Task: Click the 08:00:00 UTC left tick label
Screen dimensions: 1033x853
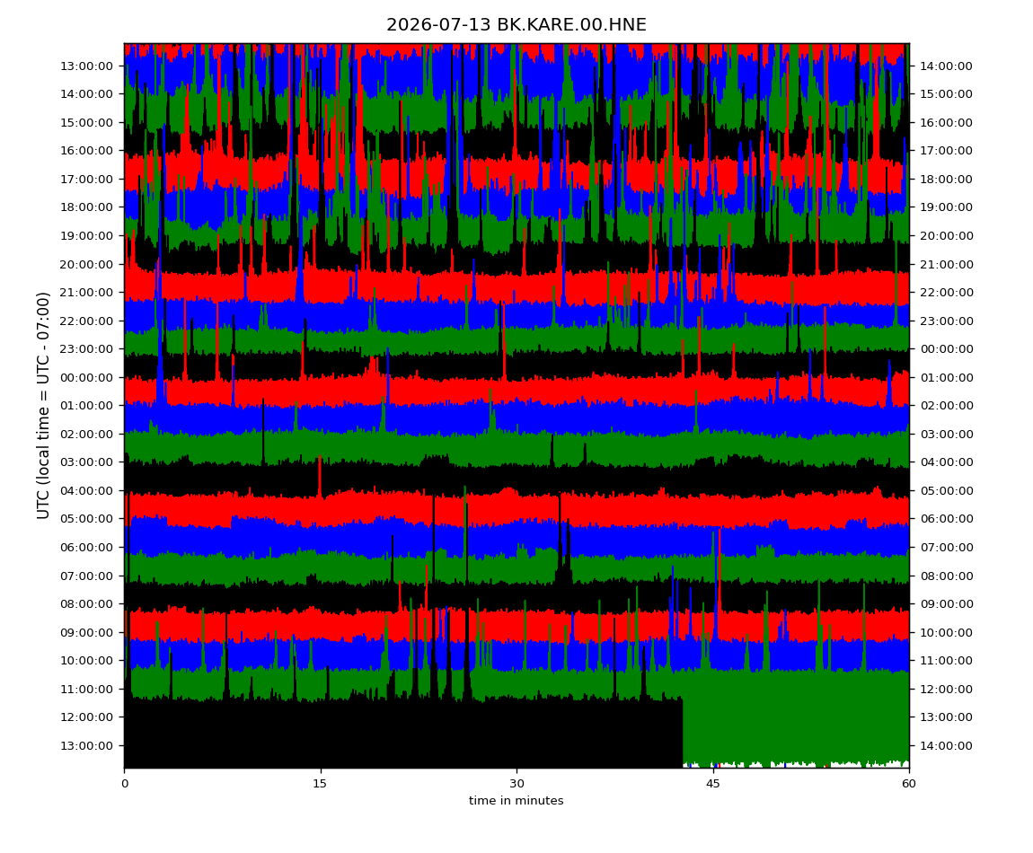Action: coord(86,604)
